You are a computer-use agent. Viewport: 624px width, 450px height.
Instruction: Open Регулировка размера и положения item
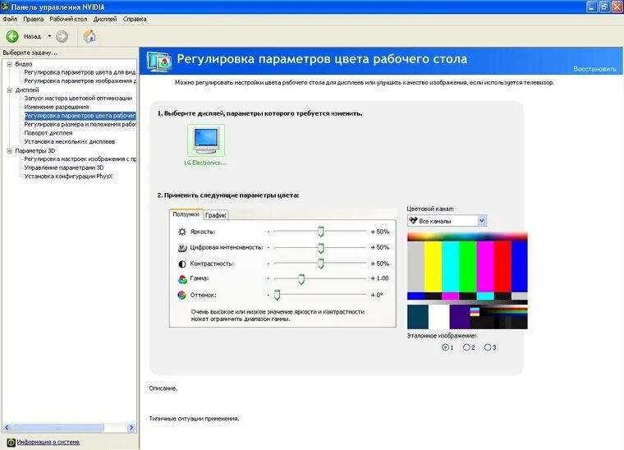pos(80,125)
